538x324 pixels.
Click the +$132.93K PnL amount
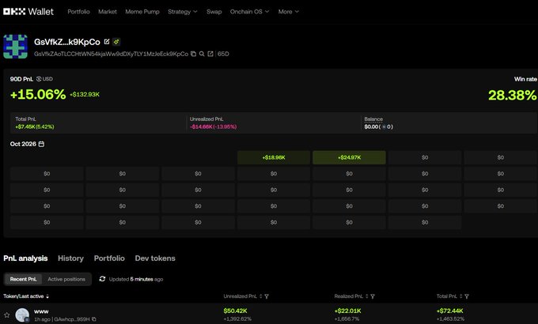85,94
